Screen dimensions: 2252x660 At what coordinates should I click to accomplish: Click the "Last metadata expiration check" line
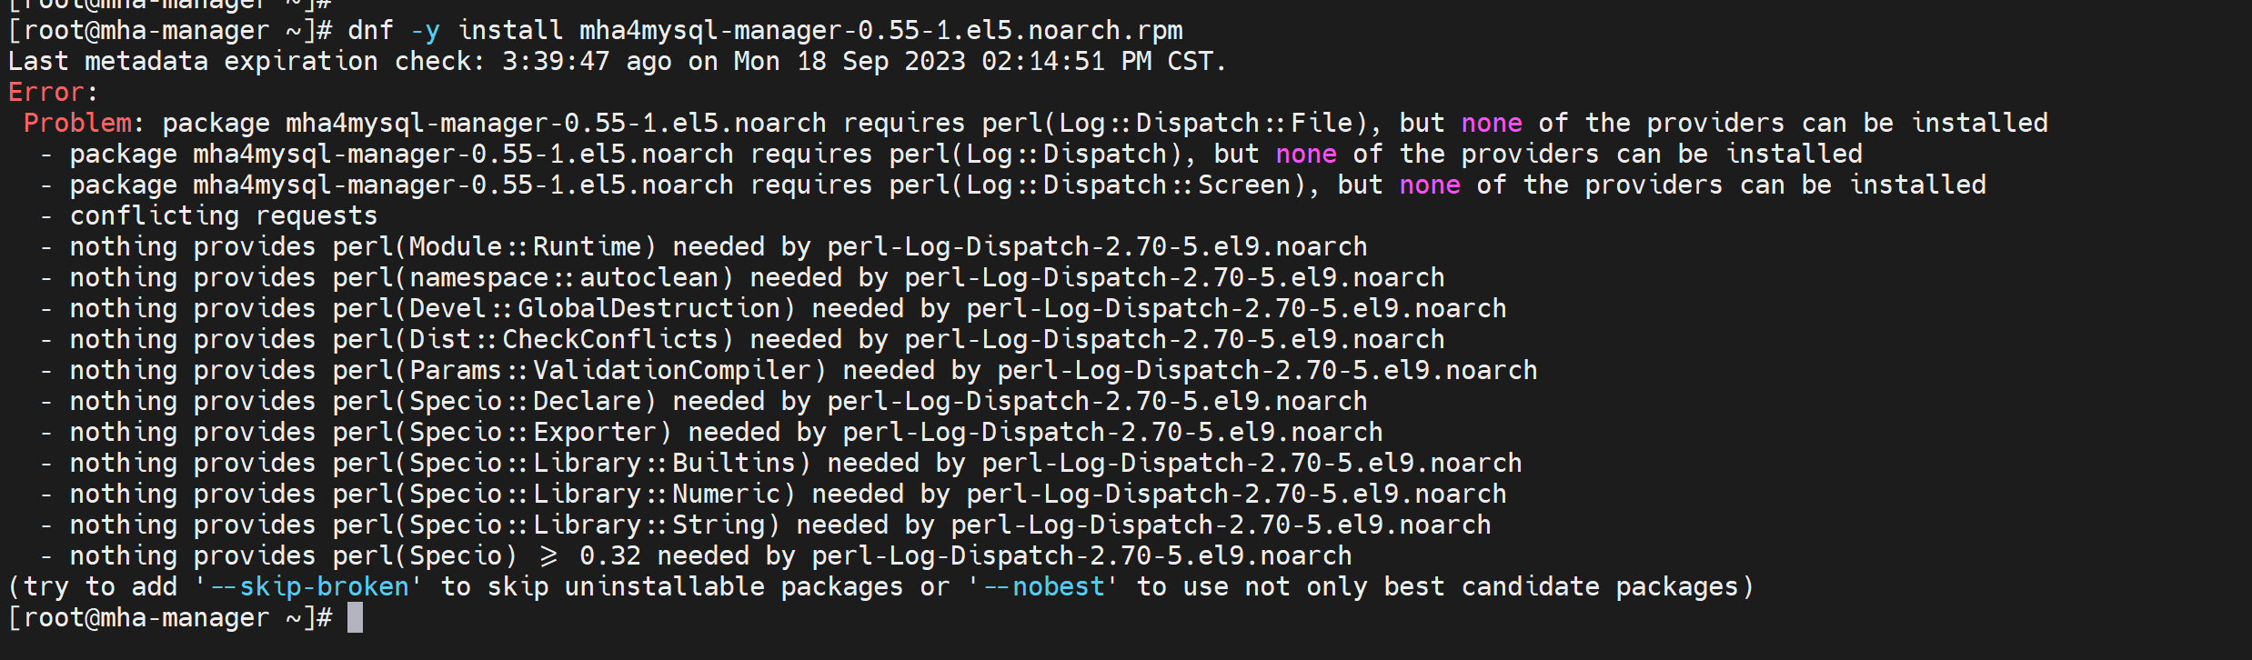pyautogui.click(x=617, y=62)
